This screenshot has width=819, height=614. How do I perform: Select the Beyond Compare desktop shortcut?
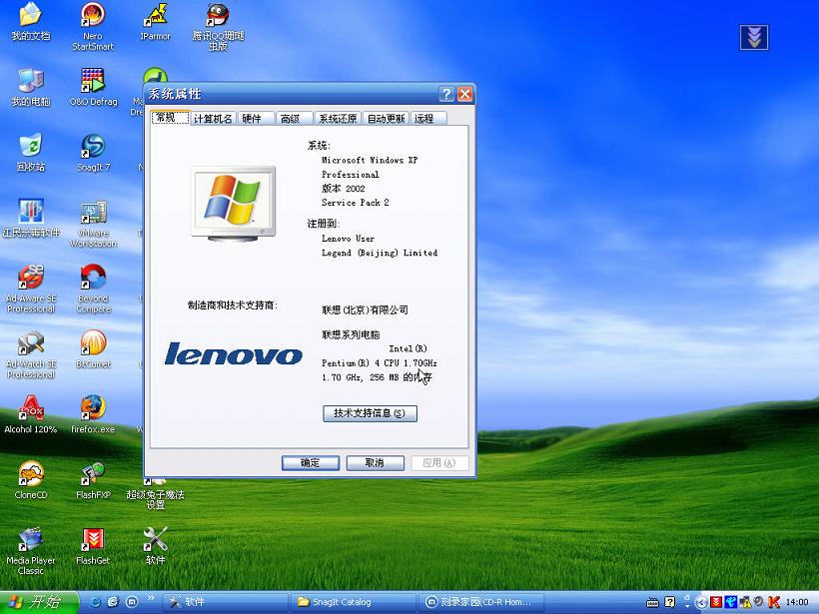tap(94, 289)
